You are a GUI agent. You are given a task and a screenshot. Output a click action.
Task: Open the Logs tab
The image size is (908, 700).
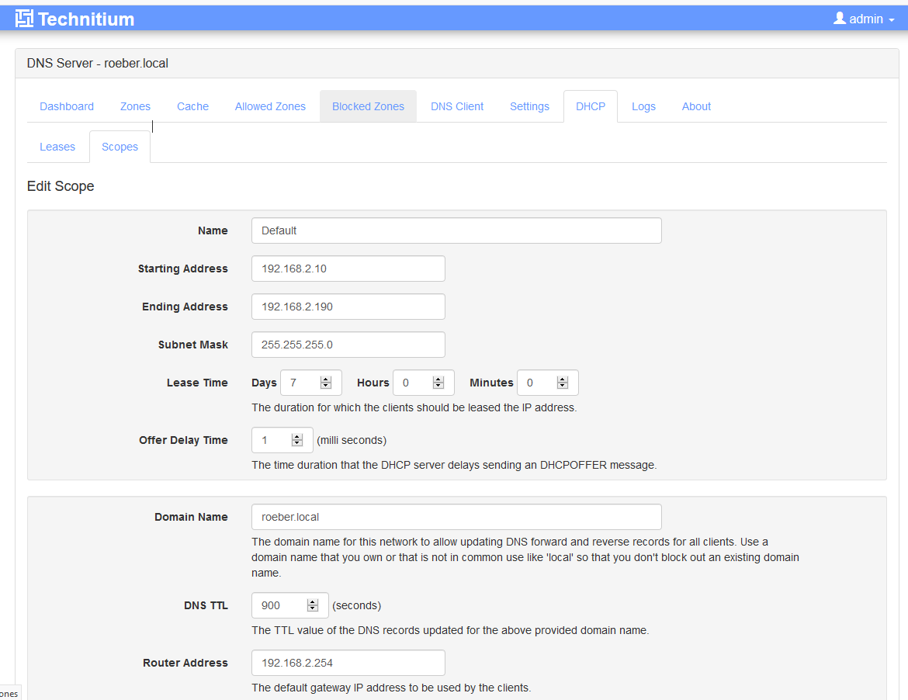[643, 106]
